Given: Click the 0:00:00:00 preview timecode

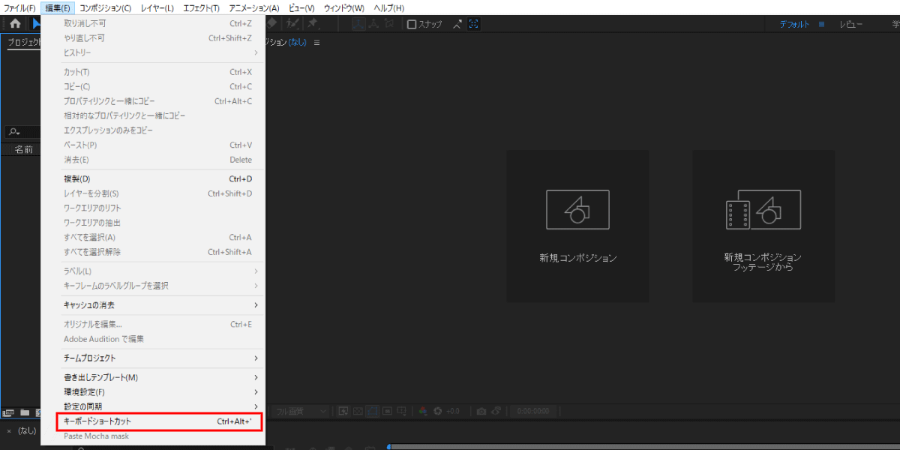Looking at the screenshot, I should click(533, 411).
